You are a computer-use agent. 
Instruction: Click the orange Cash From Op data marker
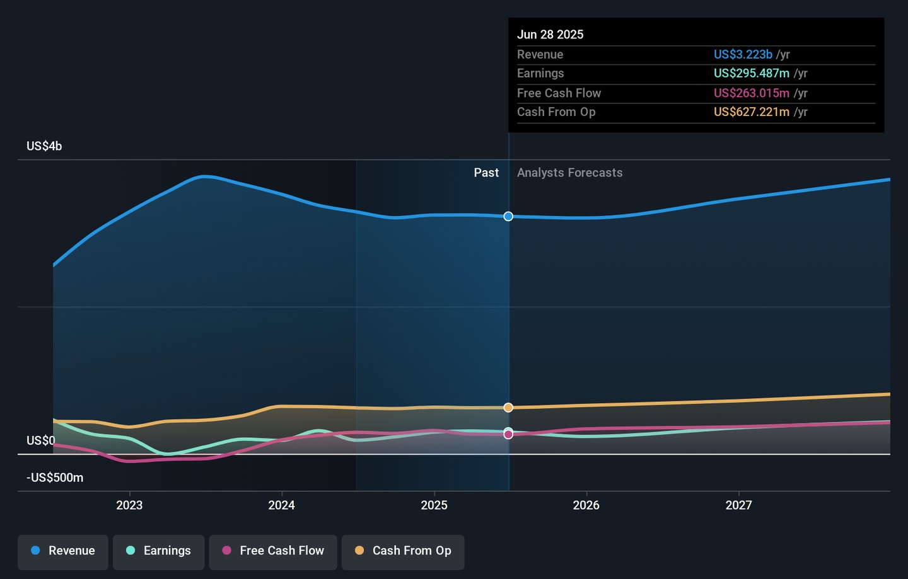click(x=508, y=408)
